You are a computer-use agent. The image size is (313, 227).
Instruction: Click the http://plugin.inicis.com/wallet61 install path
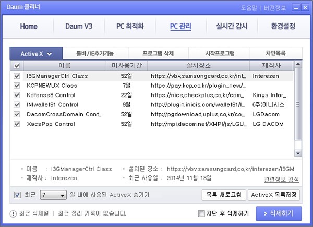[198, 105]
